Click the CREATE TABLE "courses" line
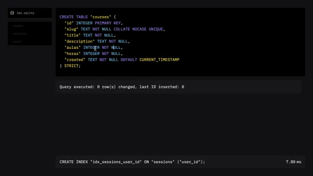 tap(88, 17)
